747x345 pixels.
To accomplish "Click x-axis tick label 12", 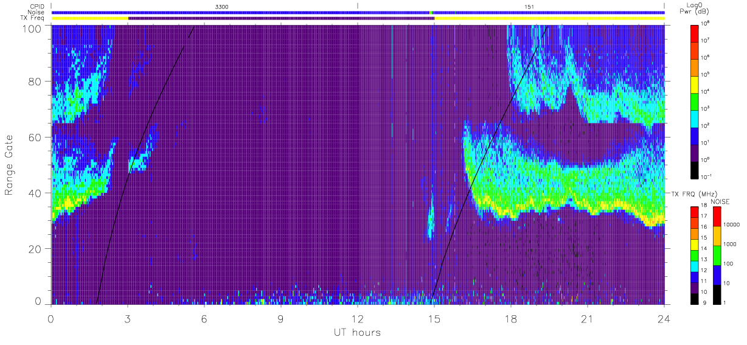I will point(358,318).
